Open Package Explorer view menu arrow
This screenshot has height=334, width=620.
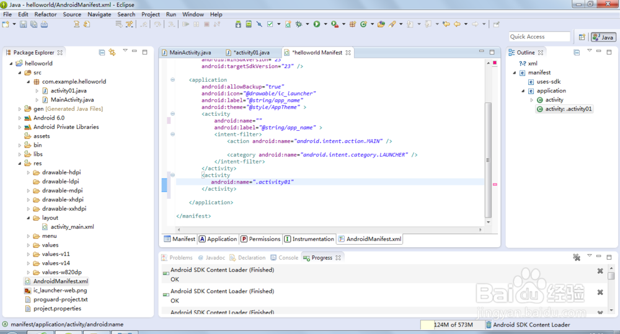click(125, 51)
